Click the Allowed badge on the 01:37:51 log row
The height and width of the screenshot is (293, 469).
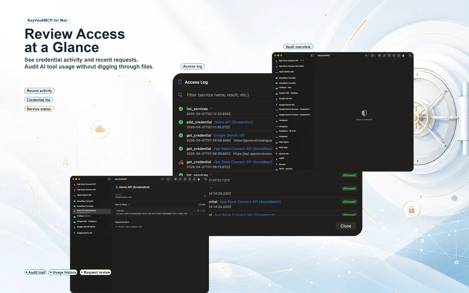[349, 175]
